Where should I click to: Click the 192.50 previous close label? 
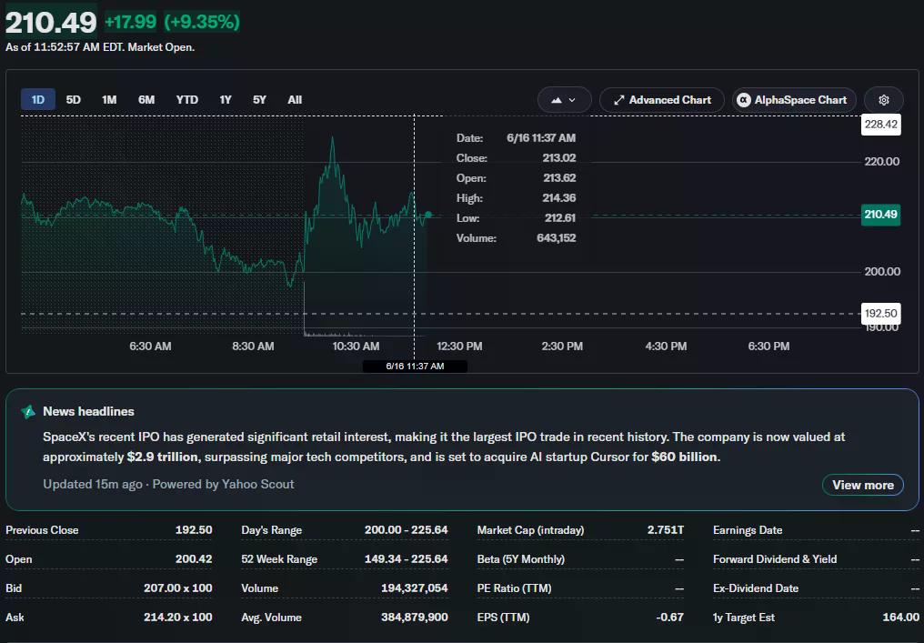[x=880, y=314]
